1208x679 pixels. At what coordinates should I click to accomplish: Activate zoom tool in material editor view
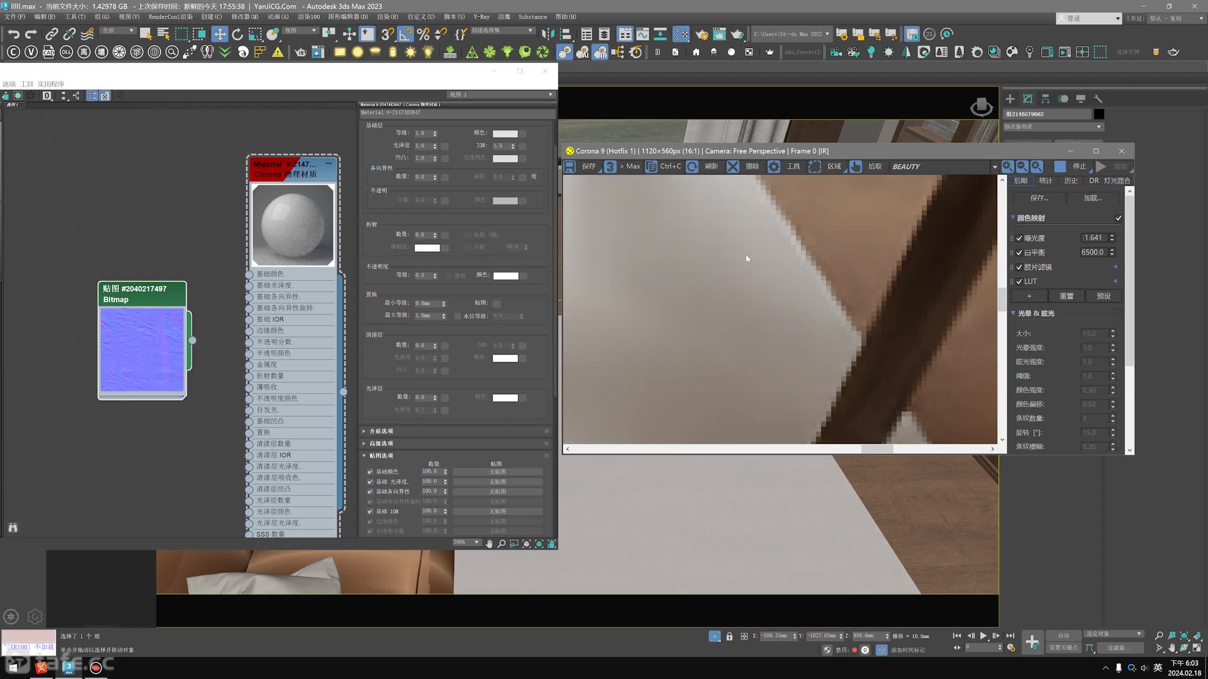pos(502,544)
